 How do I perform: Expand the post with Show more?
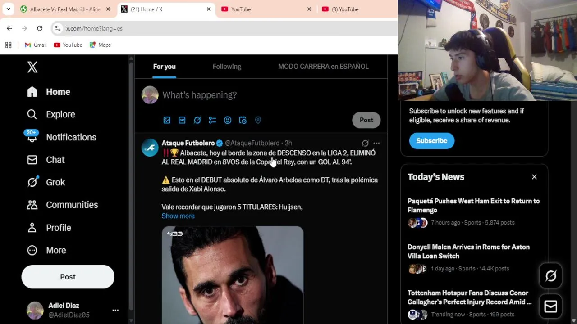[x=178, y=216]
